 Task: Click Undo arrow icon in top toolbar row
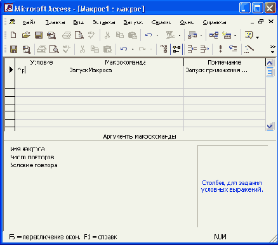click(149, 35)
